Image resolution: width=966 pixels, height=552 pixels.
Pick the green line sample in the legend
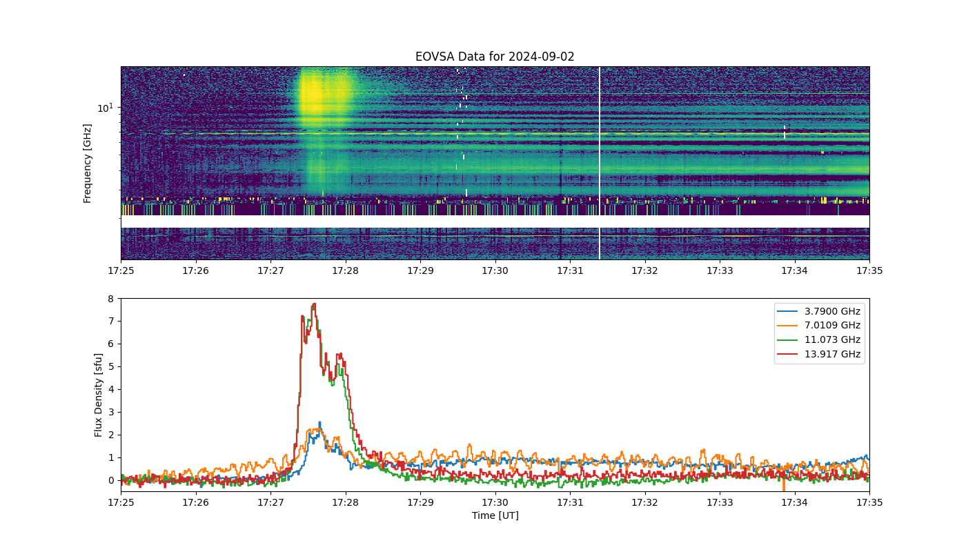coord(789,340)
